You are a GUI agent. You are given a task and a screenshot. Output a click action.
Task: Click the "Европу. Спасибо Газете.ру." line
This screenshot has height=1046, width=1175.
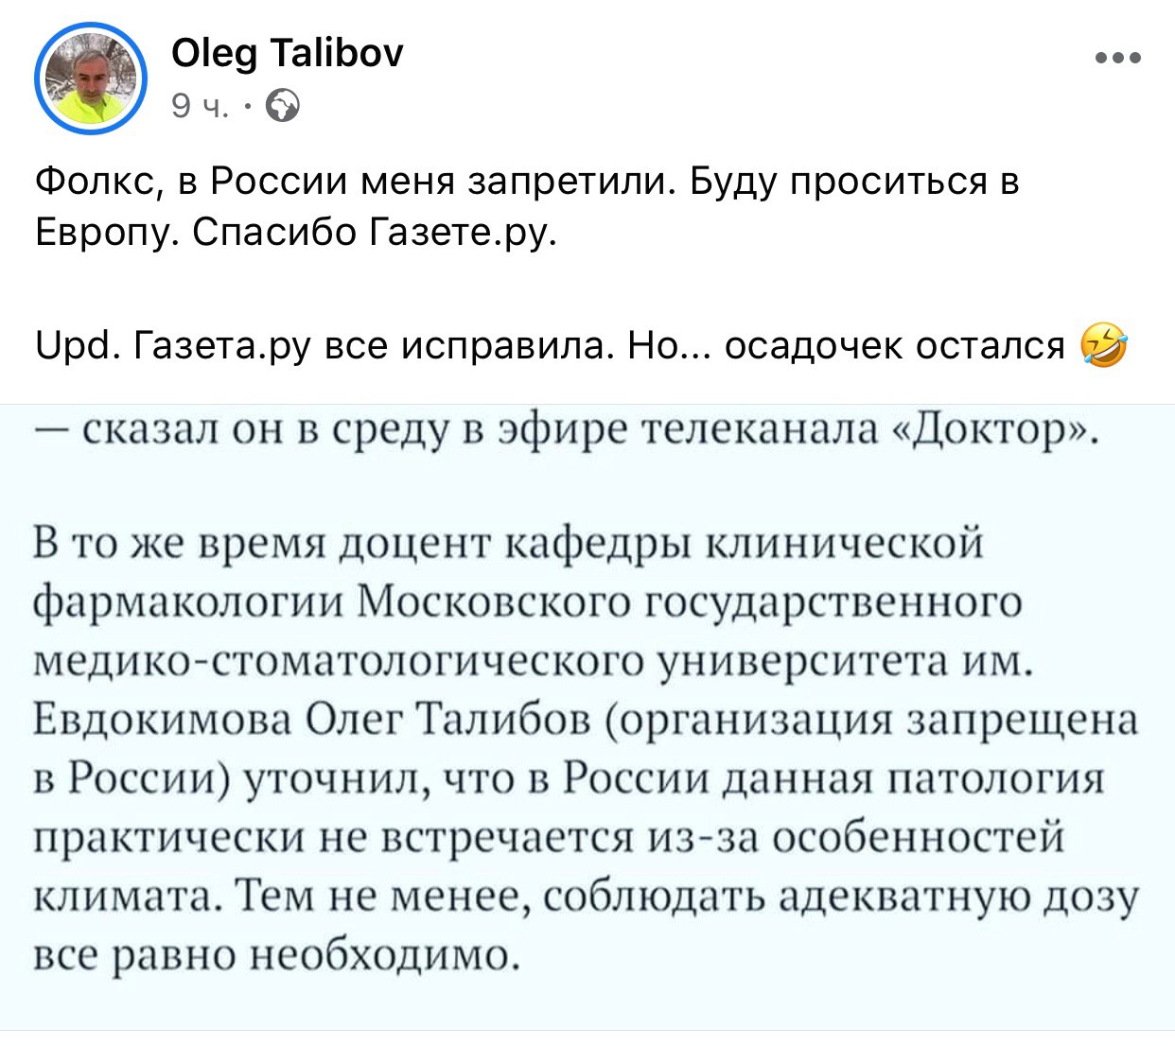[x=296, y=233]
